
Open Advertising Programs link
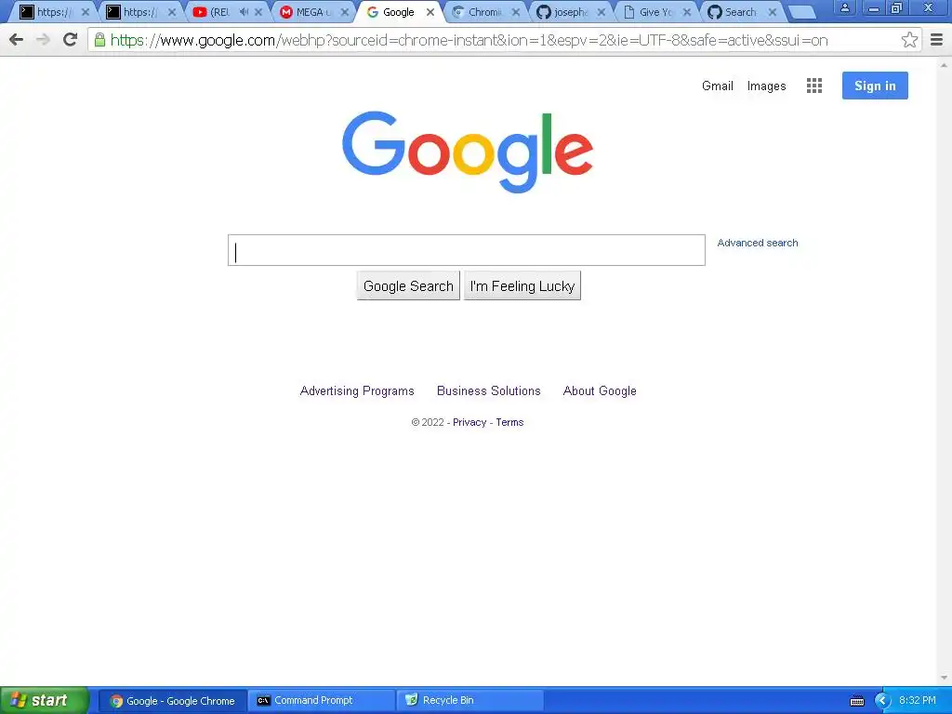pos(357,391)
